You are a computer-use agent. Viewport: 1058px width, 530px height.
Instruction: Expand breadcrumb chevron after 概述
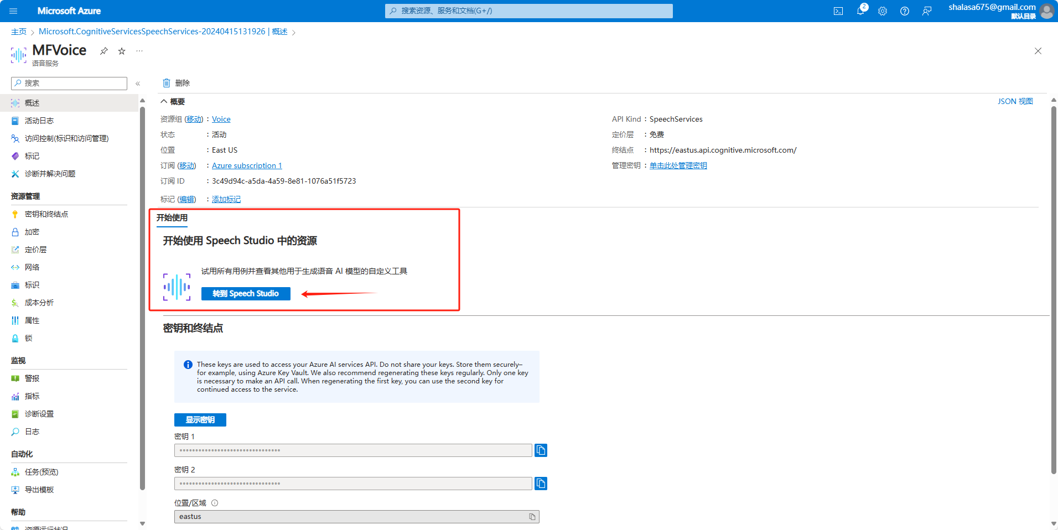(293, 32)
